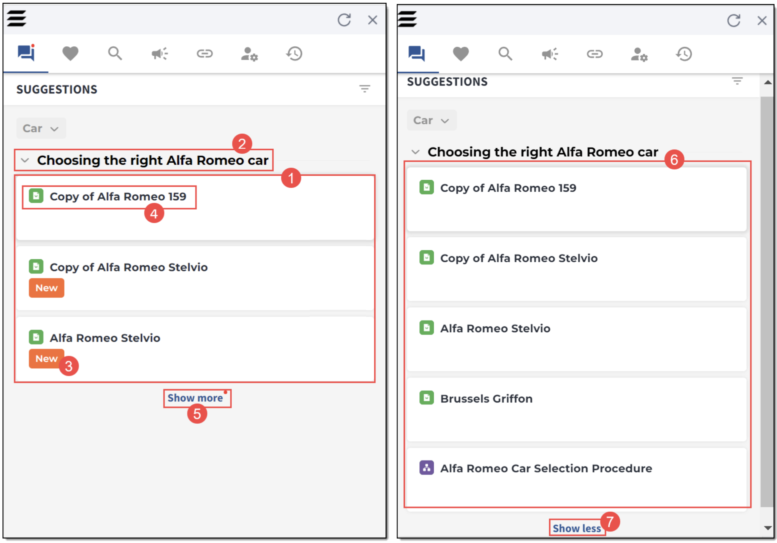
Task: Open the user settings tab in left panel
Action: pyautogui.click(x=249, y=54)
